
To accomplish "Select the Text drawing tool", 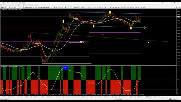I will point(105,7).
